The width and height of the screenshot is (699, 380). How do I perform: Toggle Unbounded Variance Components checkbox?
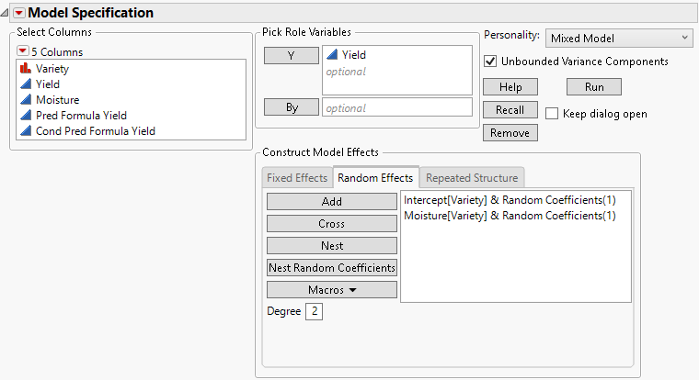pyautogui.click(x=490, y=61)
